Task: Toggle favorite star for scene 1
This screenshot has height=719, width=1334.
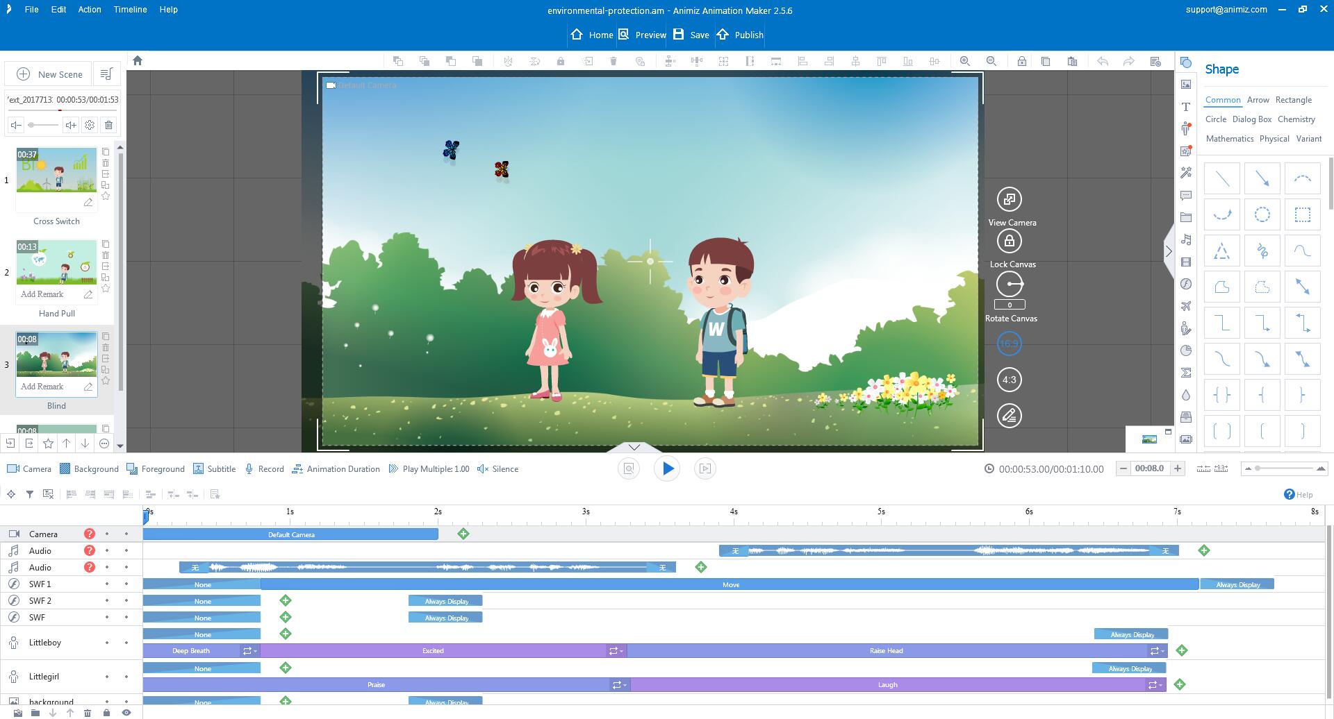Action: click(106, 196)
